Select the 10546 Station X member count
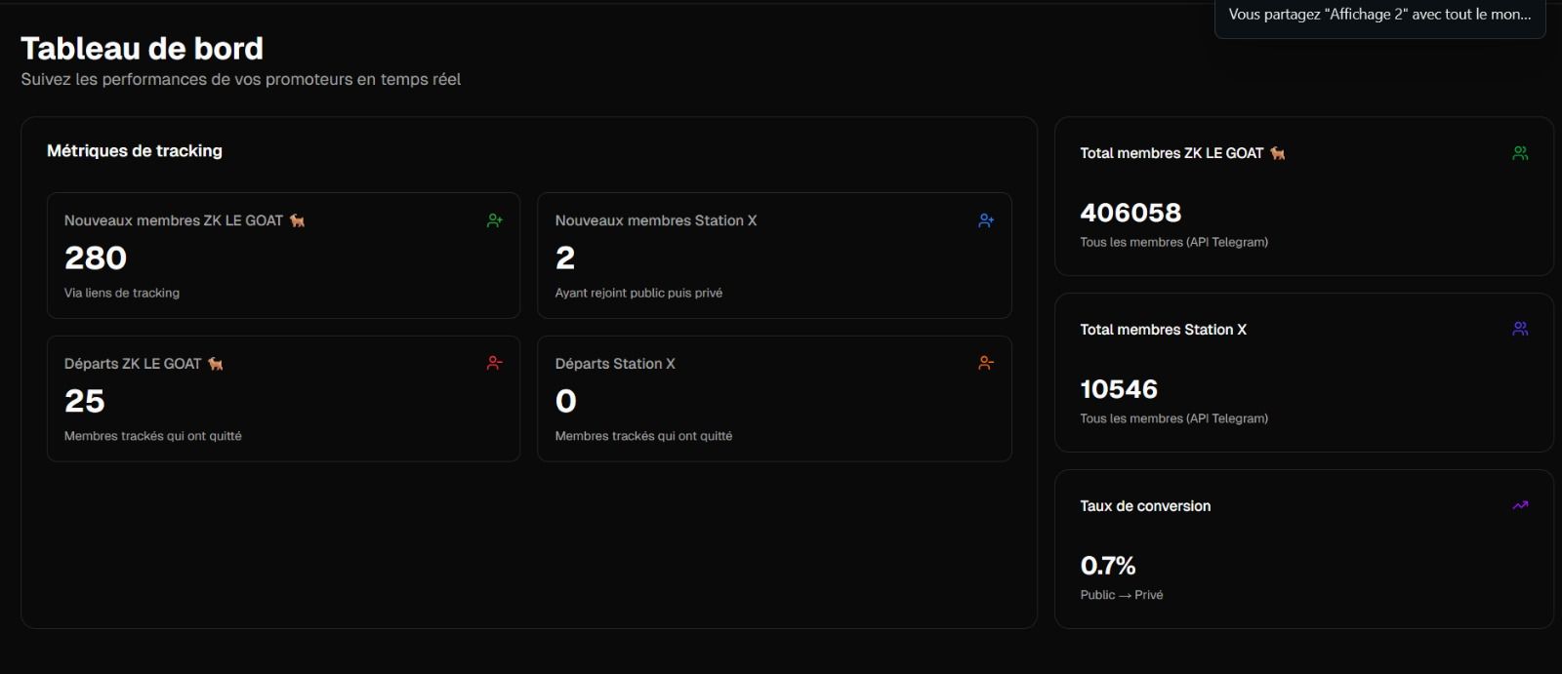This screenshot has height=674, width=1562. 1119,389
